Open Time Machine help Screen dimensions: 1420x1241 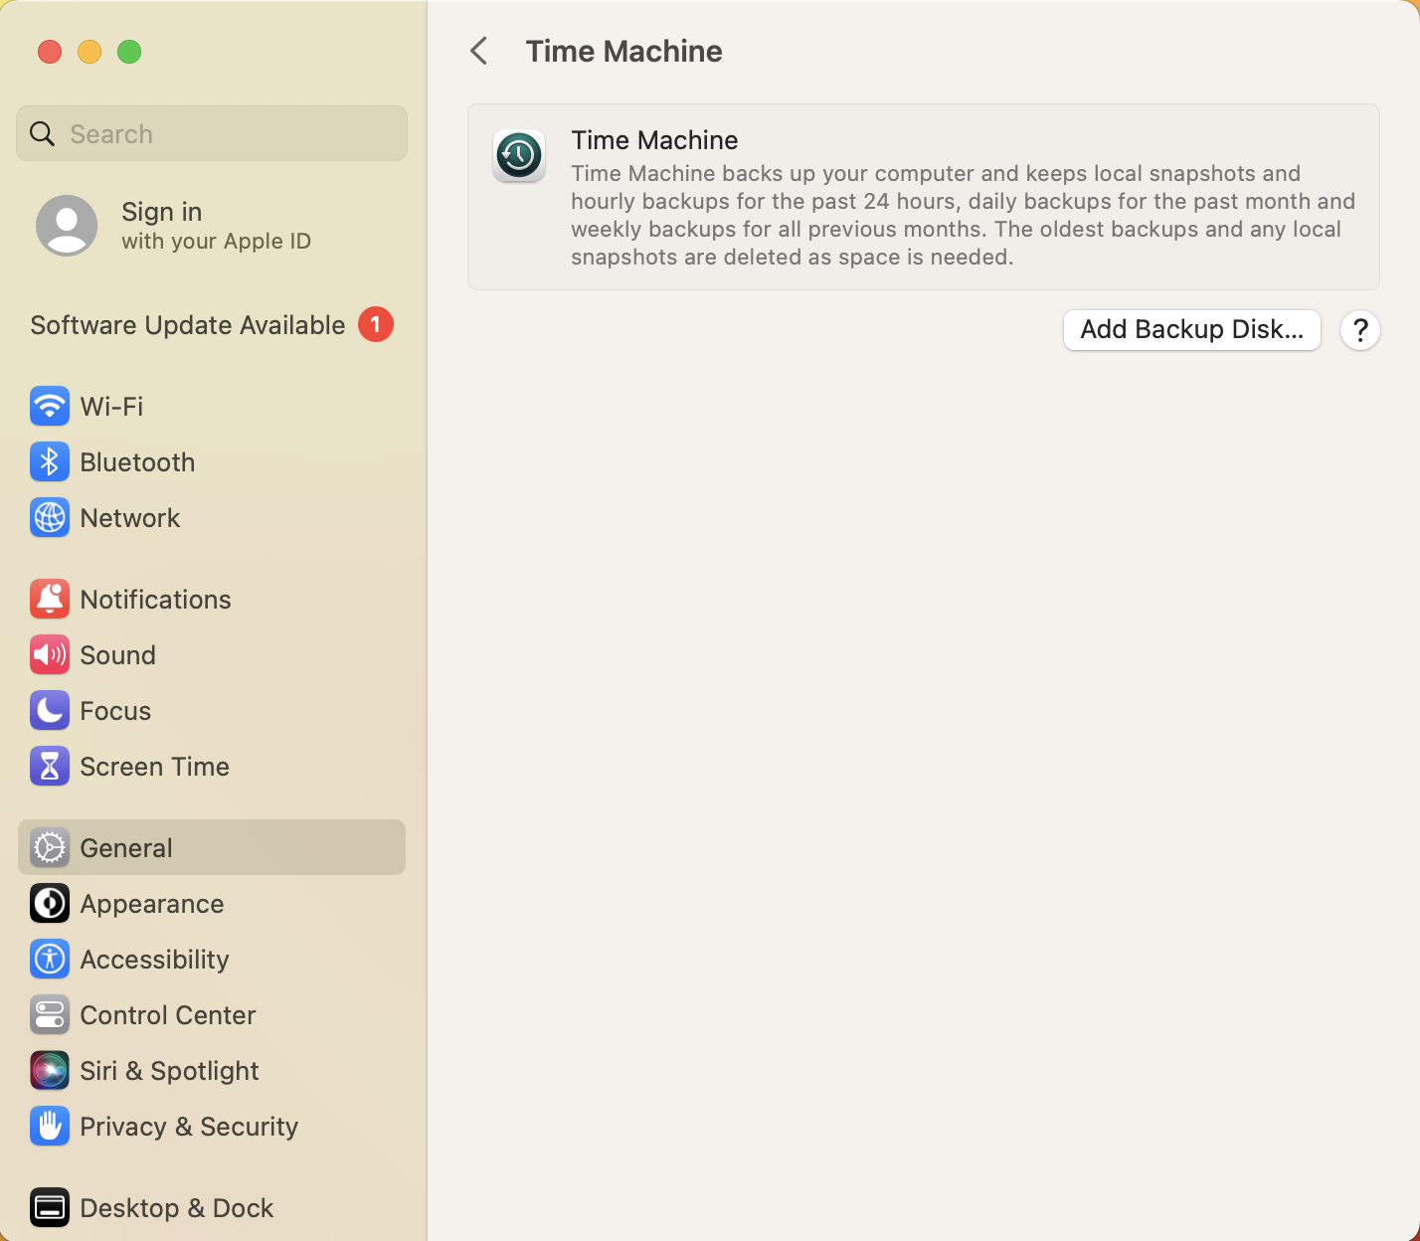[1359, 330]
